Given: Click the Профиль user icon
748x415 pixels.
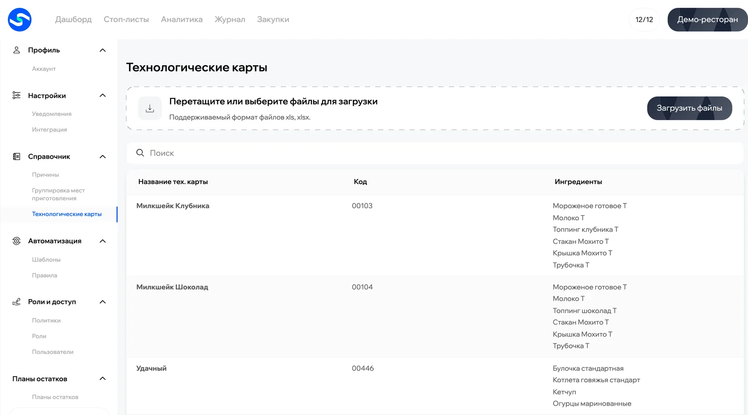Looking at the screenshot, I should click(16, 50).
